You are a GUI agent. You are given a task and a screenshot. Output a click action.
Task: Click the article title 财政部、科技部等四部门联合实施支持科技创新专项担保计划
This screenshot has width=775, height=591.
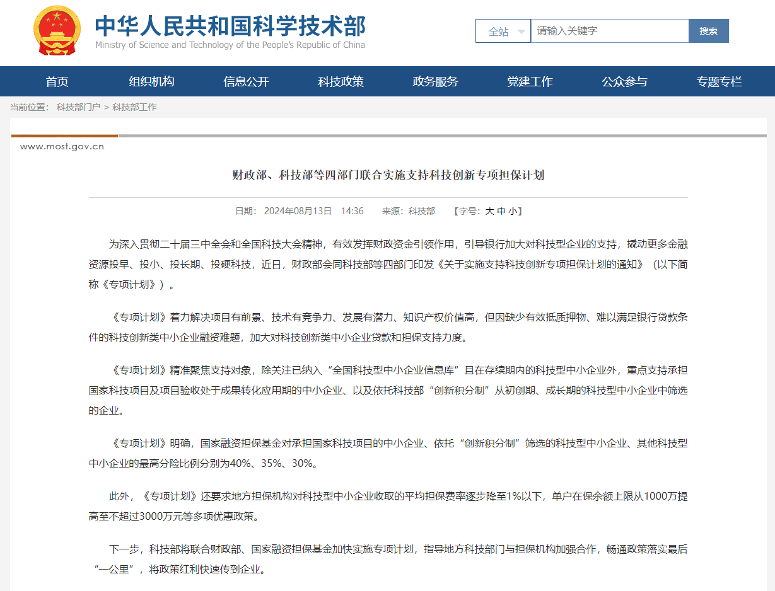coord(388,175)
